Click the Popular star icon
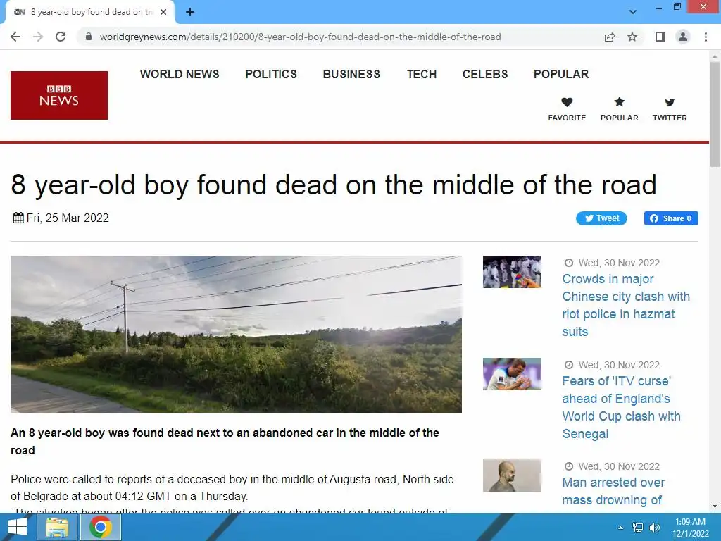721x541 pixels. 620,101
